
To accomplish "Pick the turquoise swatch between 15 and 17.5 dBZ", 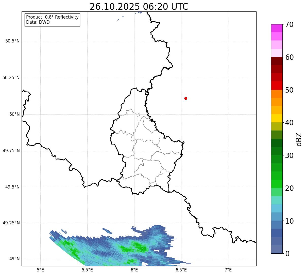I will (x=277, y=200).
